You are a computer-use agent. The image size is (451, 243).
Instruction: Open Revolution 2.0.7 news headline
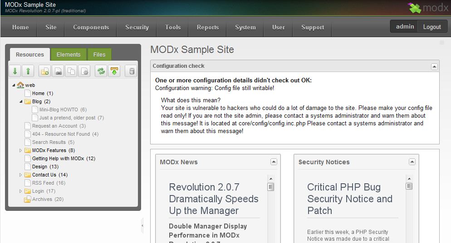214,199
